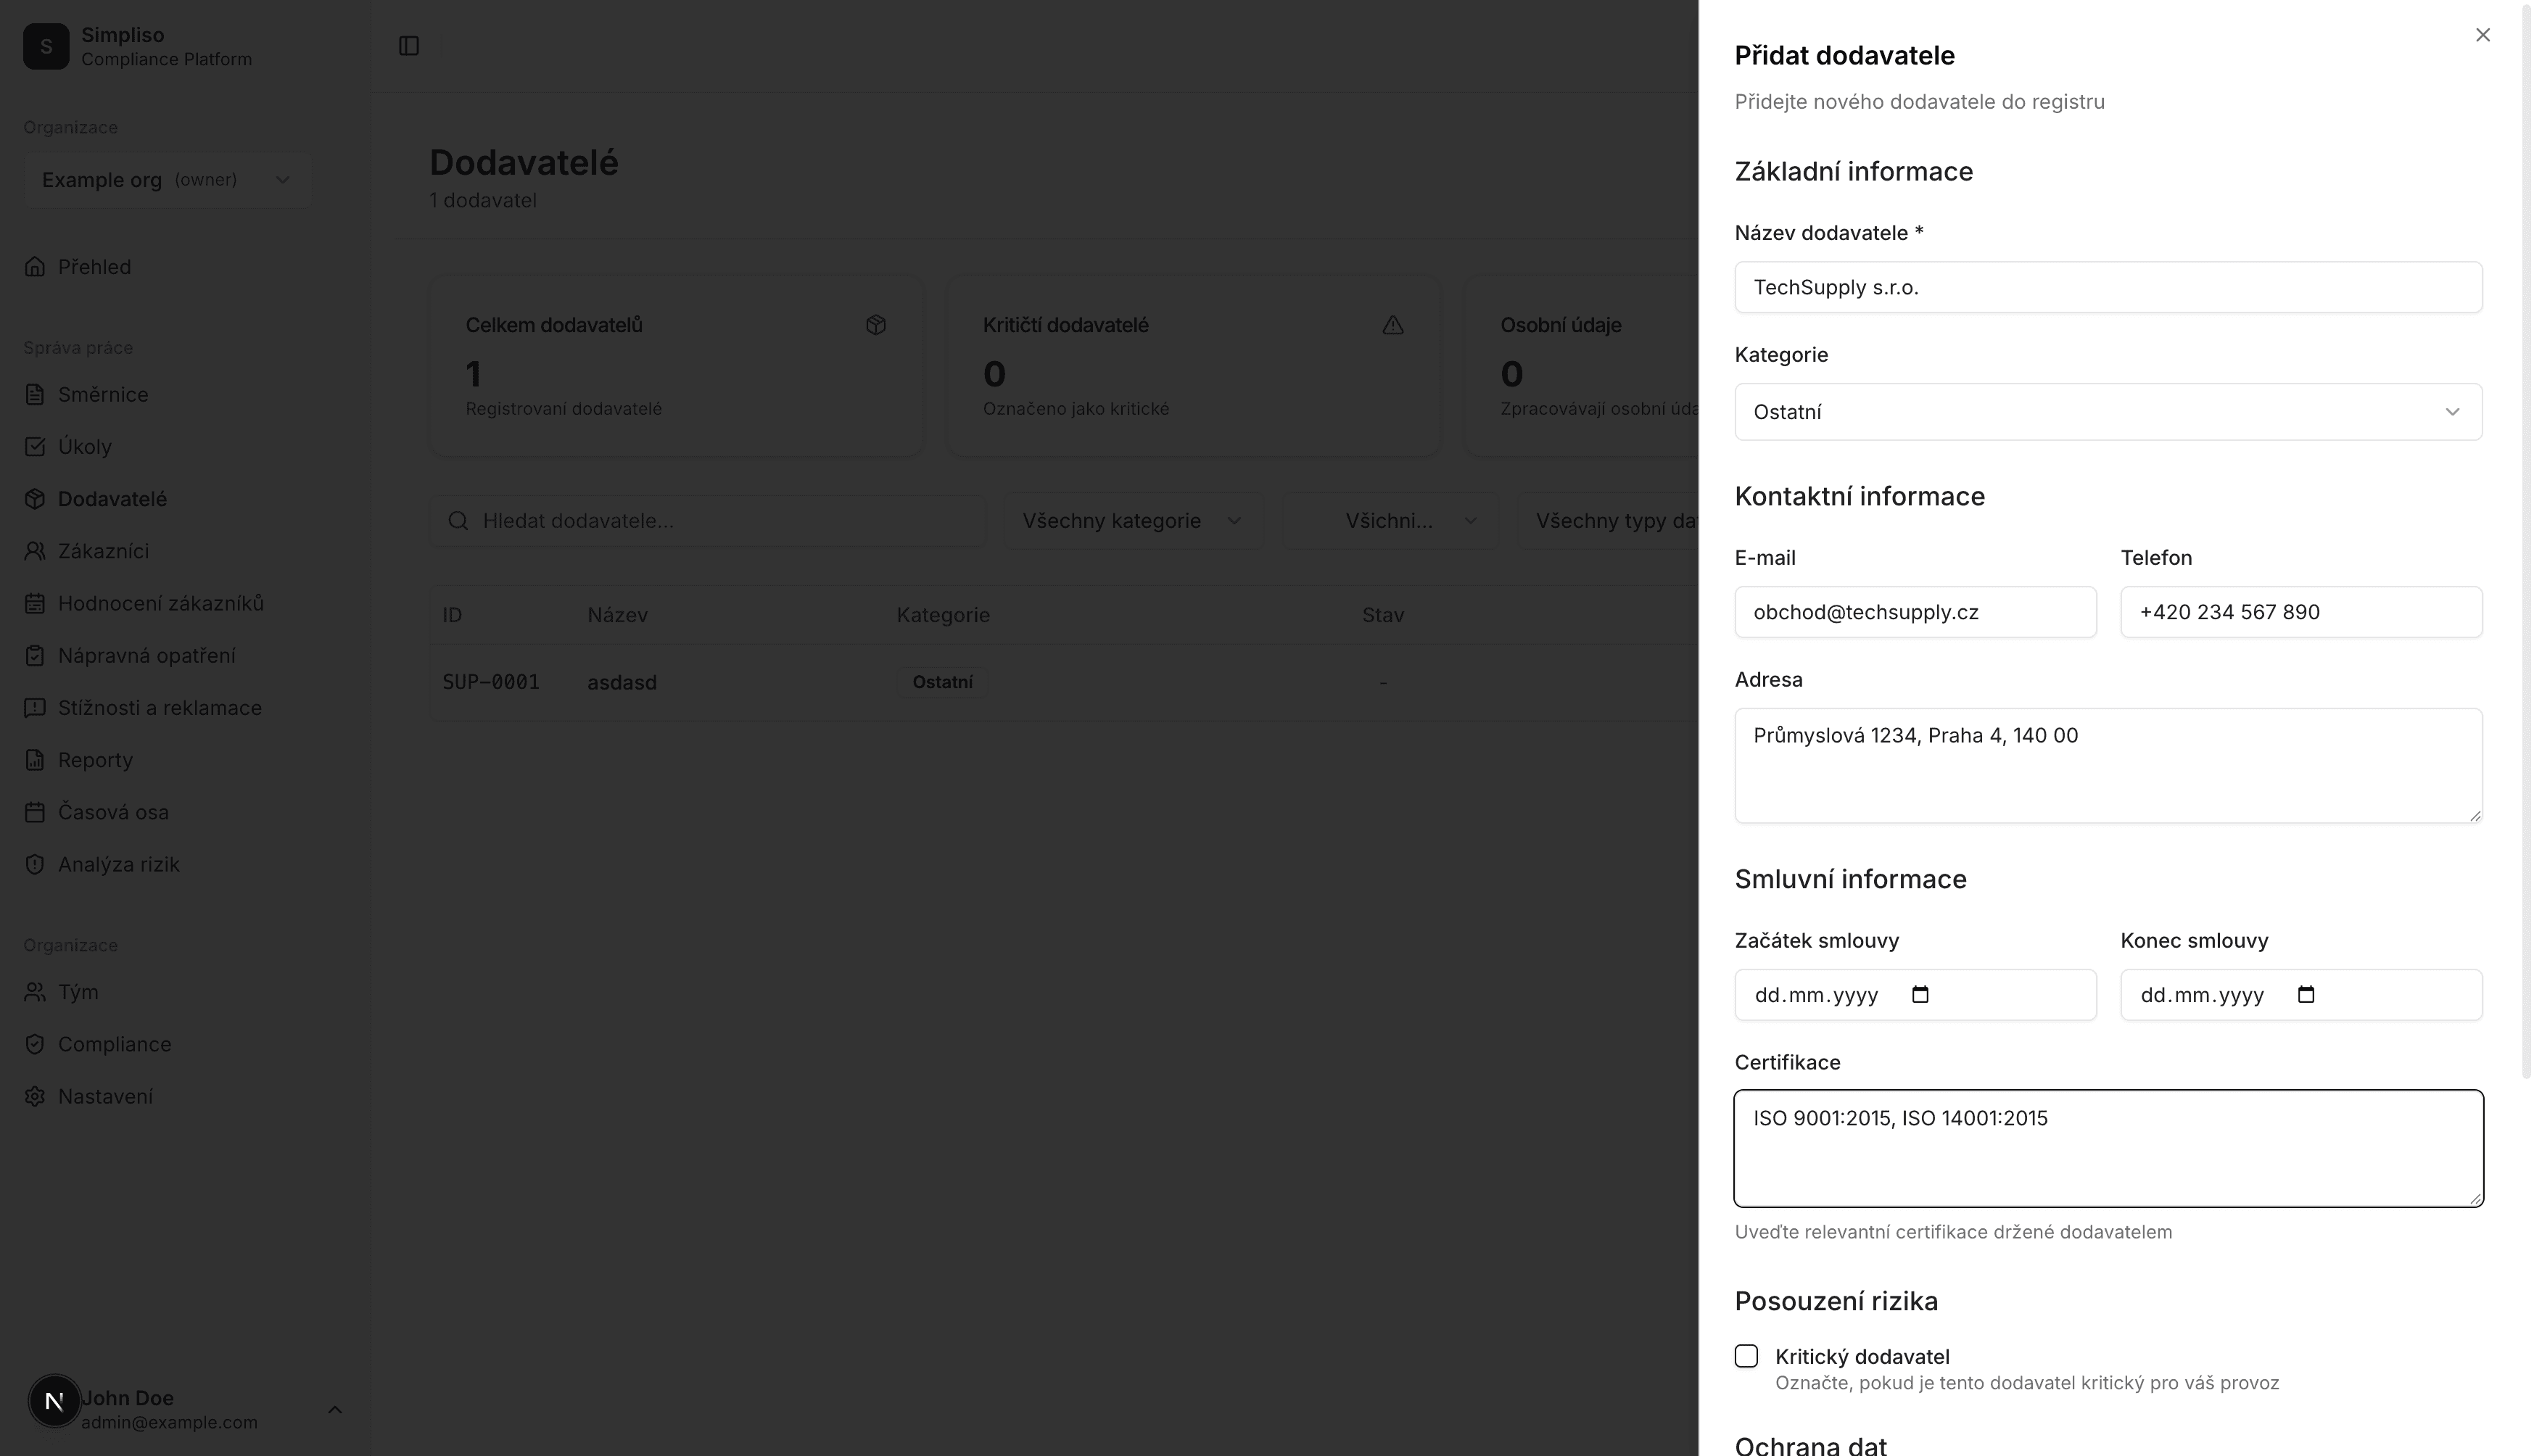
Task: Open the Compliance sidebar link
Action: (x=114, y=1044)
